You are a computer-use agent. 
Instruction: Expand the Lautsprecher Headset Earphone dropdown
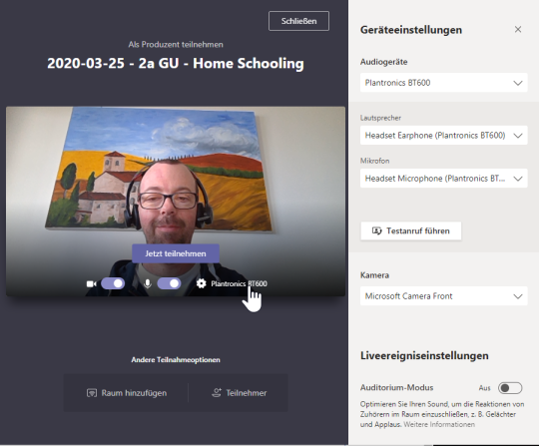(x=443, y=136)
